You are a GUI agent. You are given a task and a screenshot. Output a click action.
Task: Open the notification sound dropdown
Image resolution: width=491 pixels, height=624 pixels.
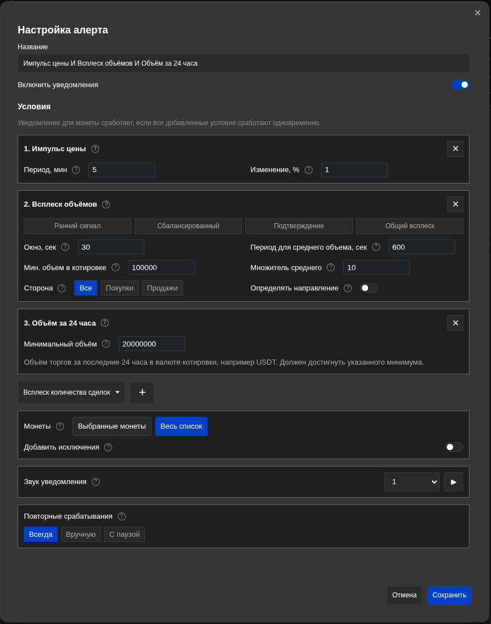pyautogui.click(x=411, y=482)
